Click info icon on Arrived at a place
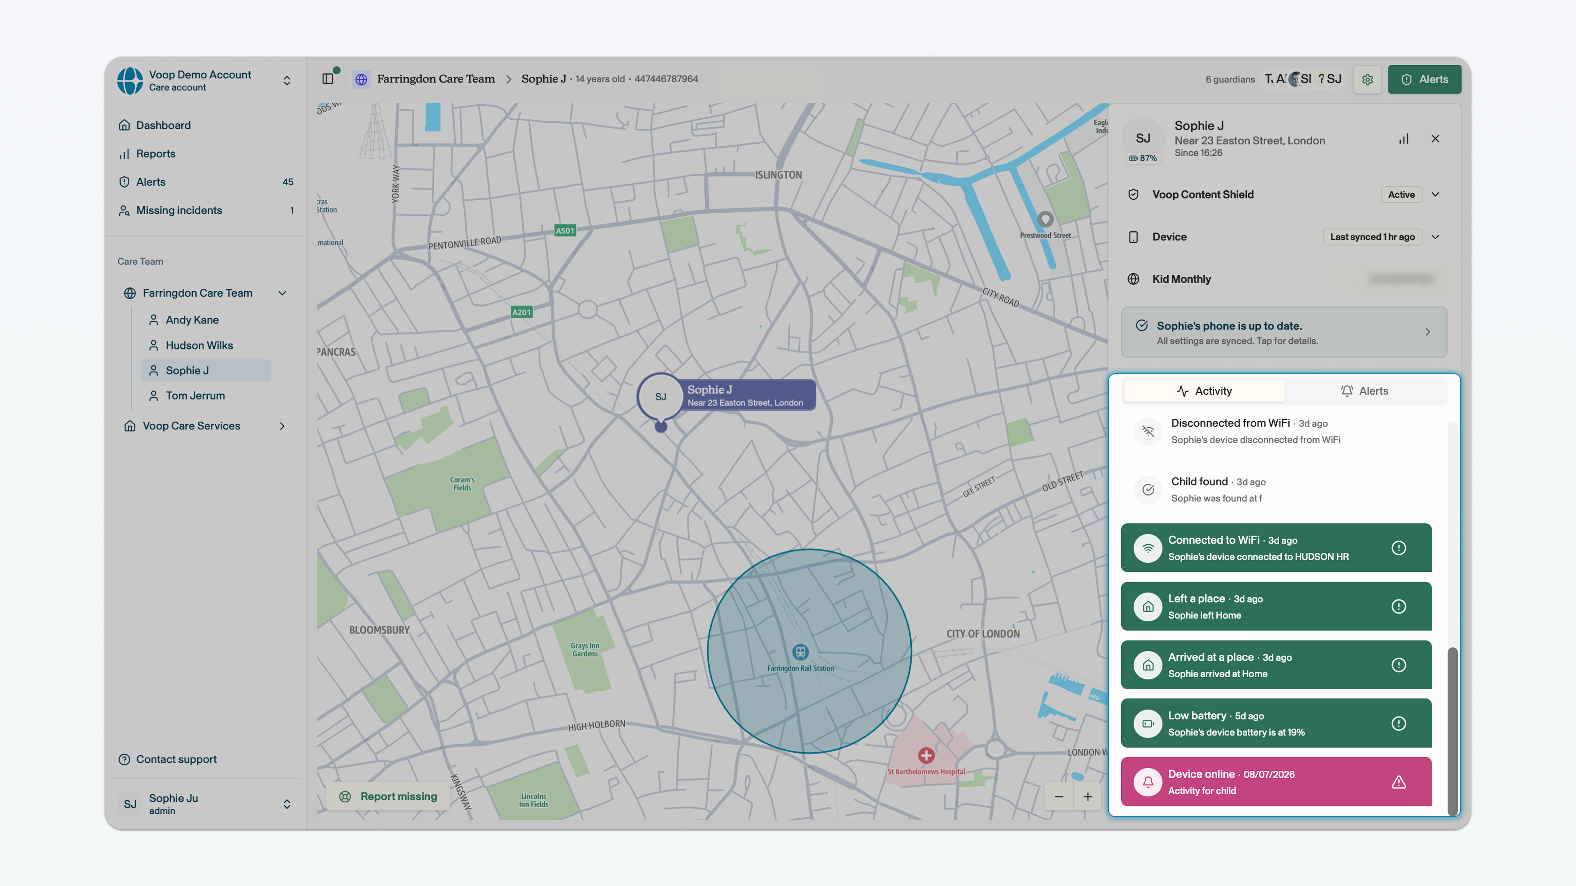Screen dimensions: 1576x886 1399,664
